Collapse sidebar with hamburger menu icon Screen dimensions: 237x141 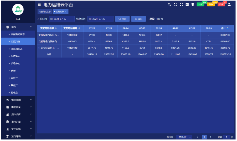click(40, 5)
